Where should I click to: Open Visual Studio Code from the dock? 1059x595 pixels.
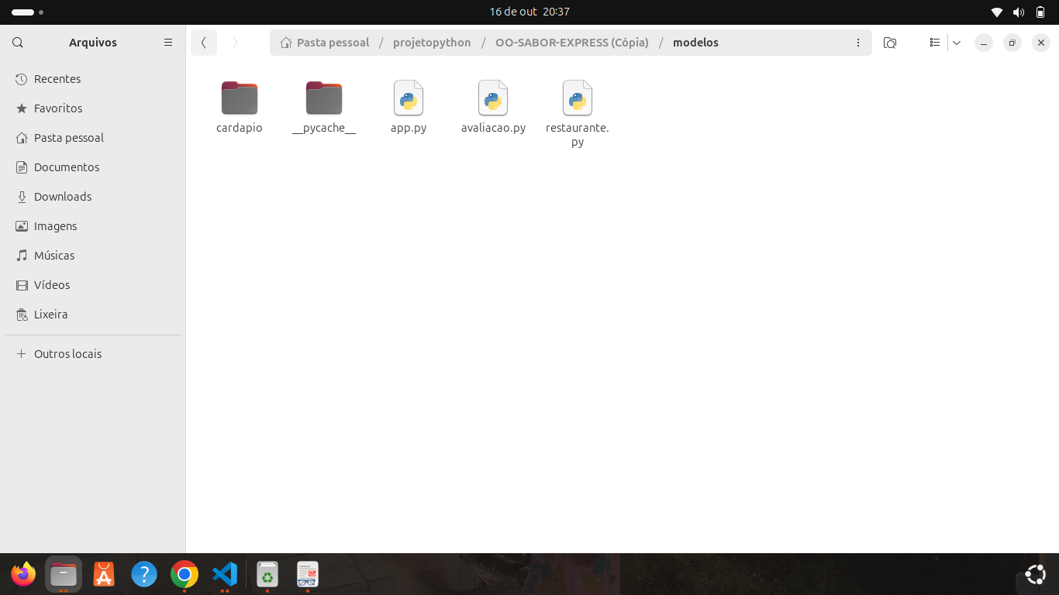tap(225, 574)
